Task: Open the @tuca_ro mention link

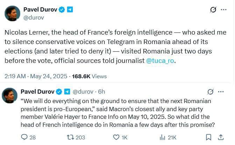Action: coord(161,61)
